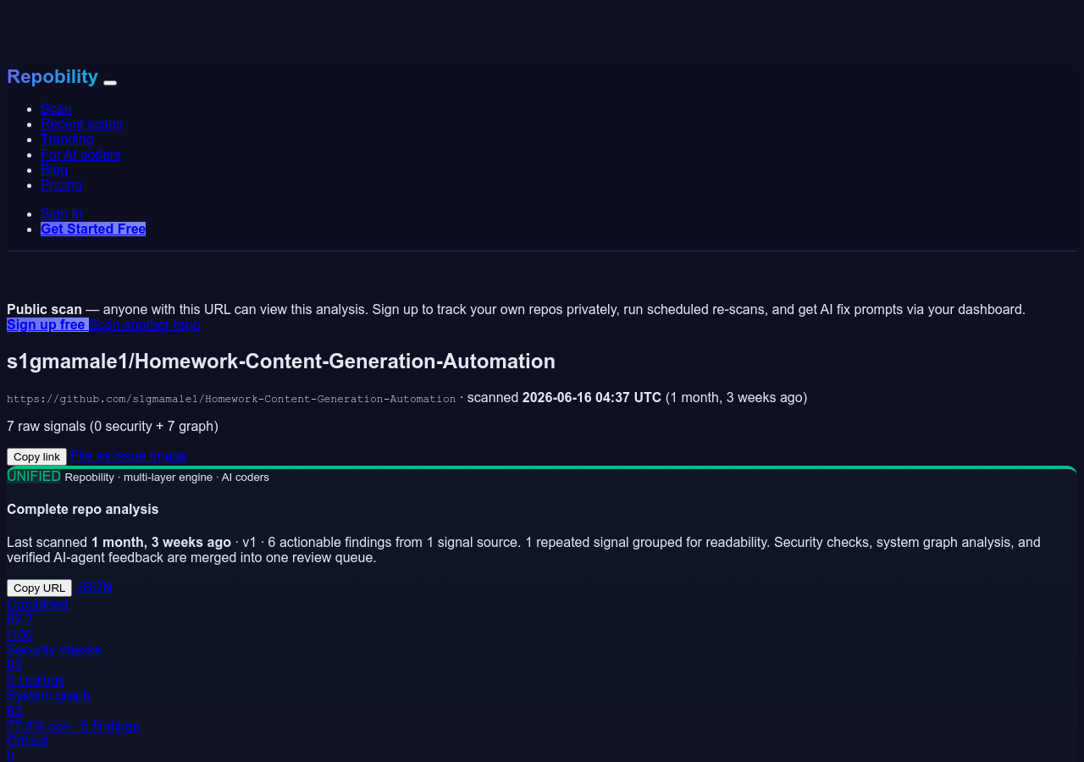Click the multi-layer engine tagline text
The height and width of the screenshot is (762, 1084).
pos(167,477)
